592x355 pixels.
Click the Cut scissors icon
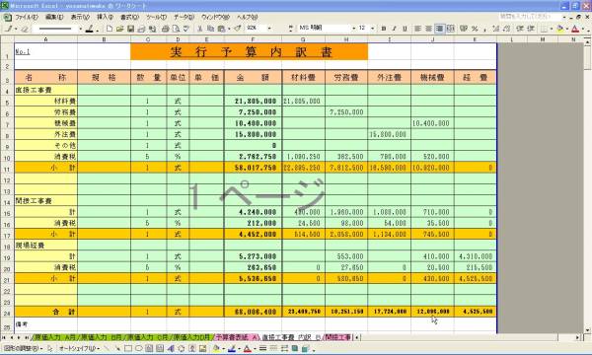pos(200,29)
